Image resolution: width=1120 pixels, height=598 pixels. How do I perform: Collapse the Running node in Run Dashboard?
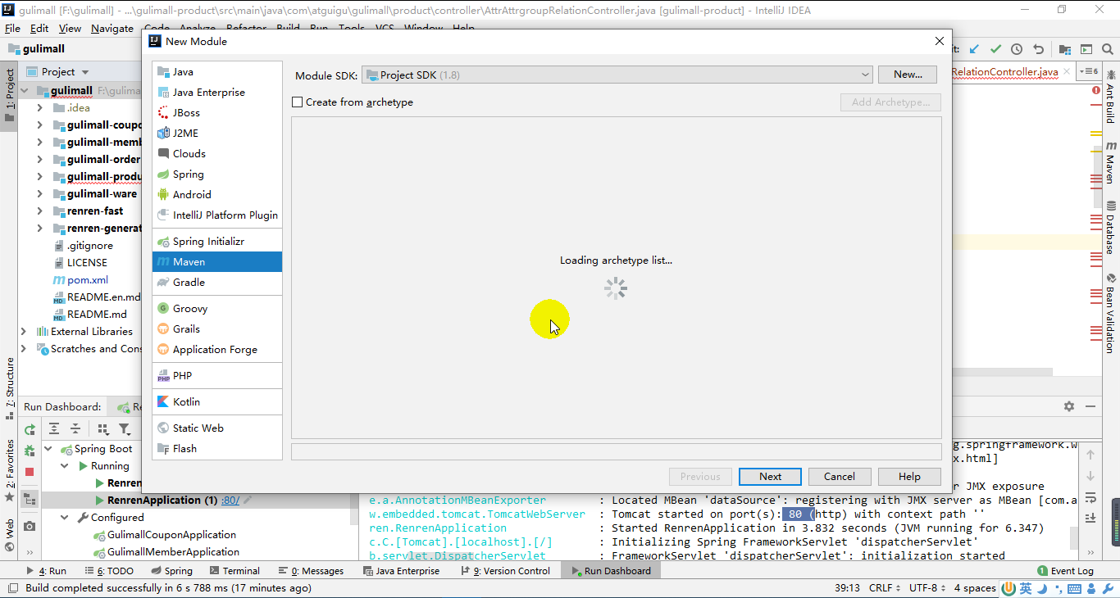tap(66, 466)
